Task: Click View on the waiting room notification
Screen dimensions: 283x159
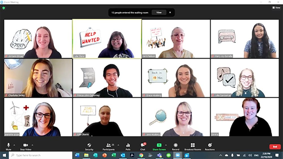Action: point(159,12)
